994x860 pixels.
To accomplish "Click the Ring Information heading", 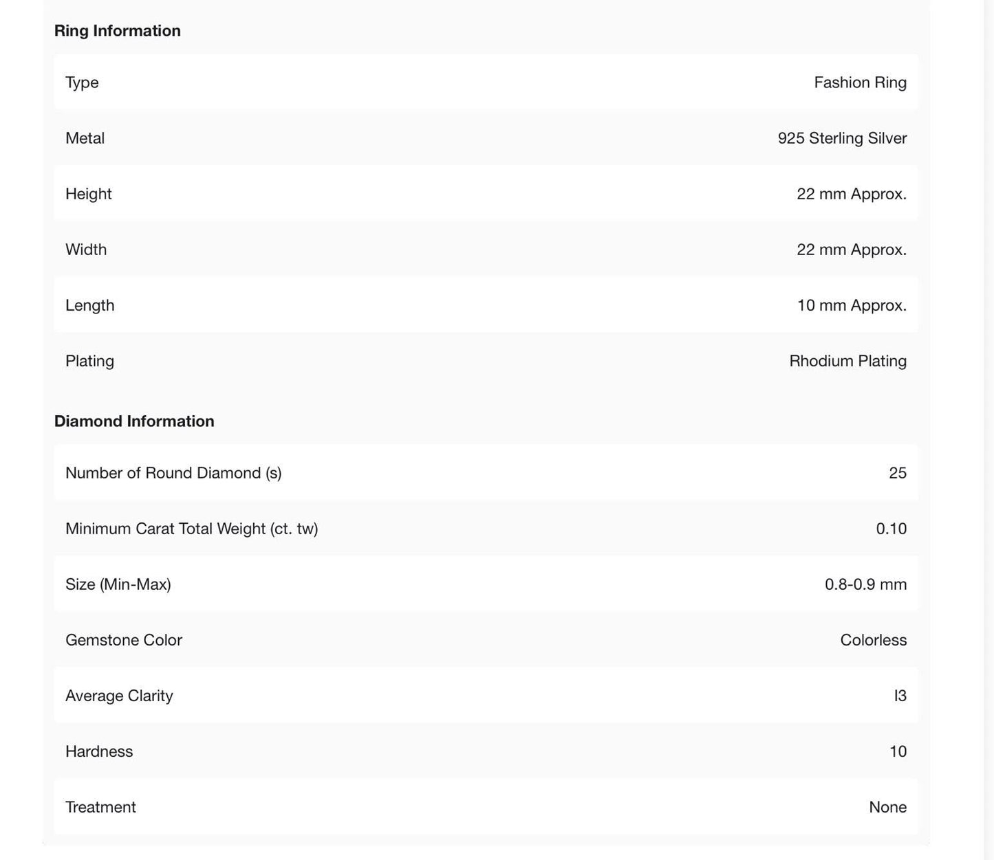I will (117, 31).
